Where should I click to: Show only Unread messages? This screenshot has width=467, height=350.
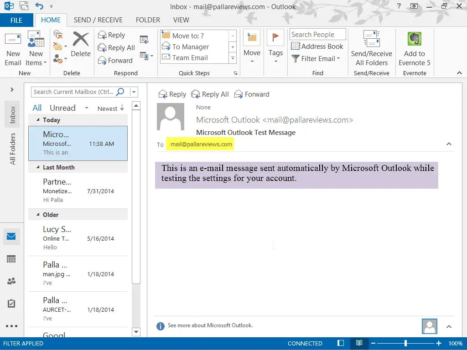(62, 108)
